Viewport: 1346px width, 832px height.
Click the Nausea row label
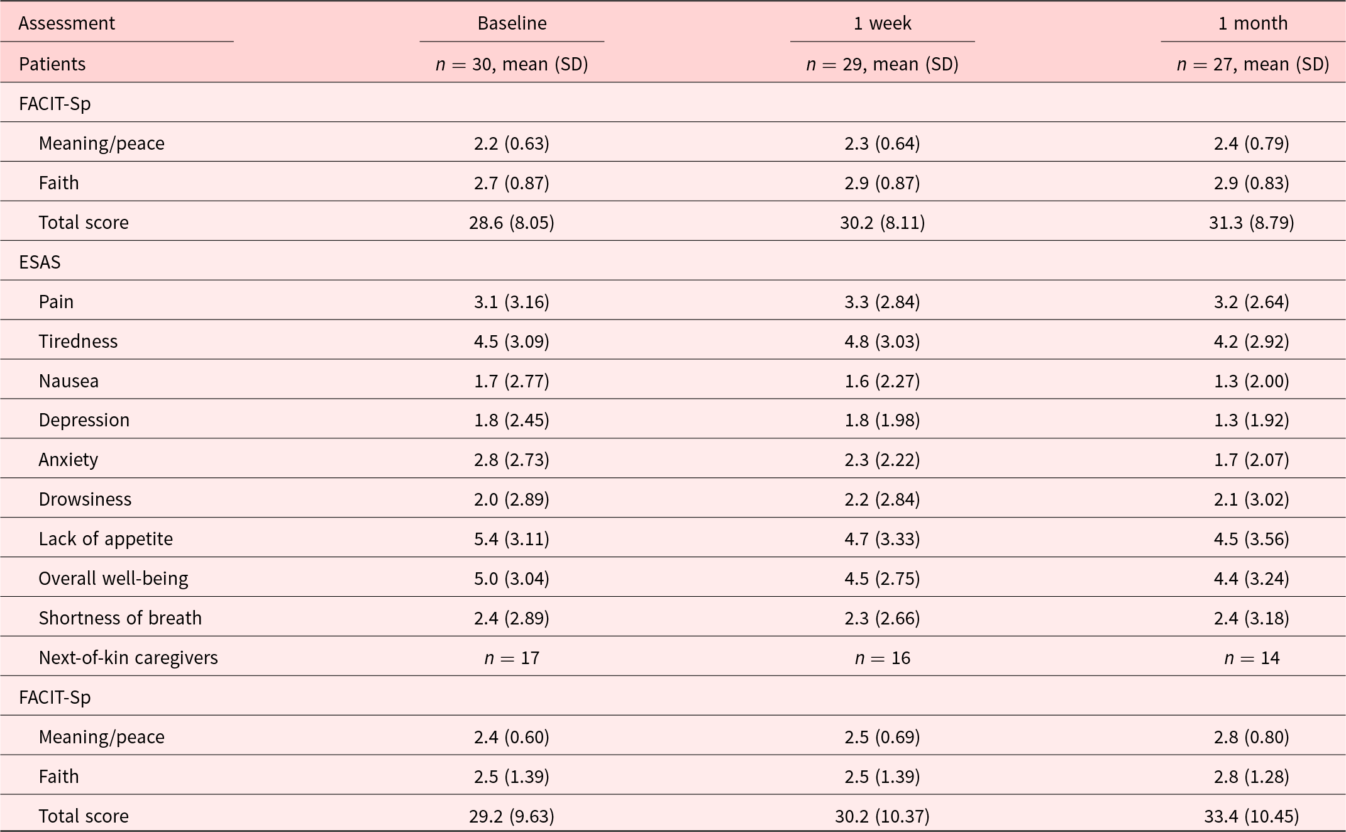coord(69,381)
